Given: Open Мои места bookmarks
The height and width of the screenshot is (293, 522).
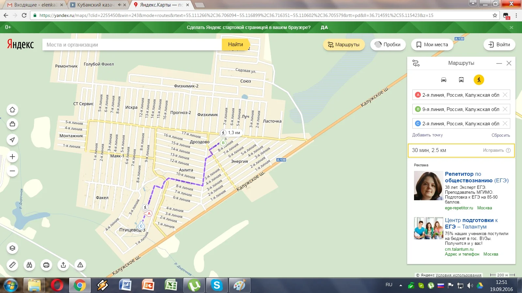Looking at the screenshot, I should click(432, 45).
